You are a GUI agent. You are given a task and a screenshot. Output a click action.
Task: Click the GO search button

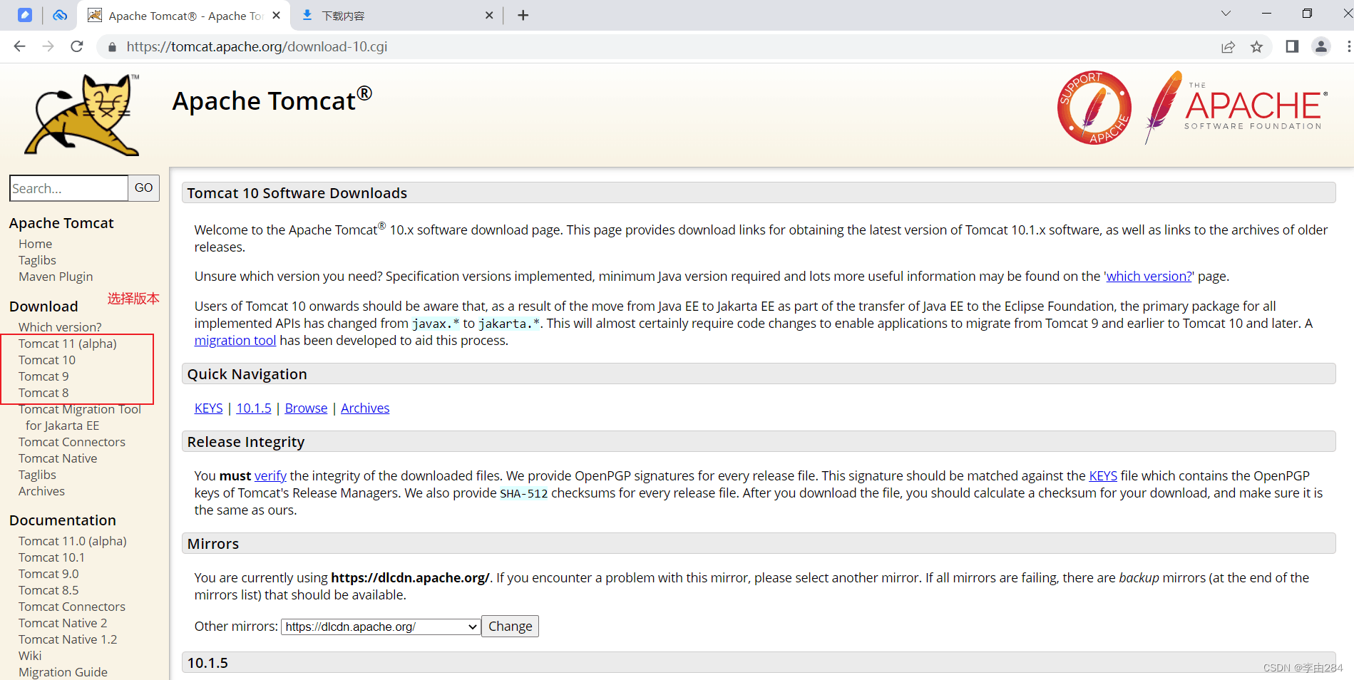[x=143, y=188]
